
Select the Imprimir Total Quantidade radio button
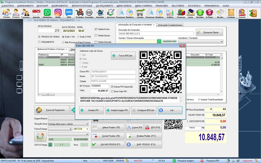(x=199, y=100)
